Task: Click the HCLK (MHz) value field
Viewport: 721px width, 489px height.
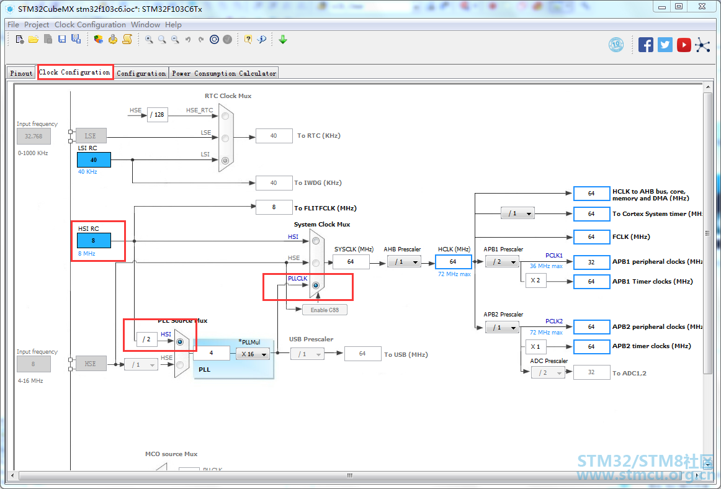Action: coord(453,262)
